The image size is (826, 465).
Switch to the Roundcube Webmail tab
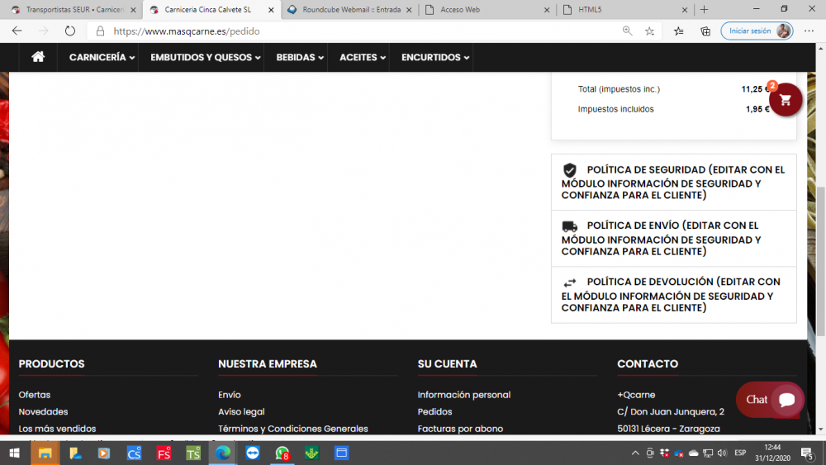pos(351,9)
